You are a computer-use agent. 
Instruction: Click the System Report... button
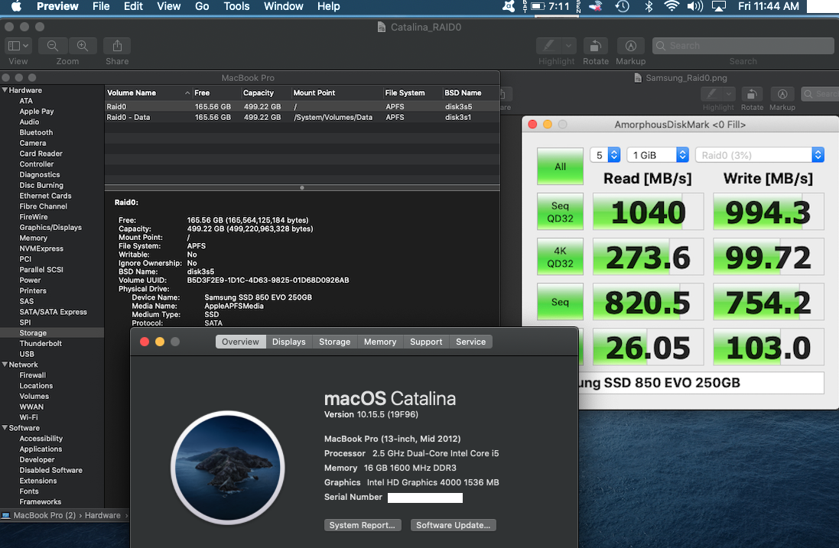click(363, 526)
